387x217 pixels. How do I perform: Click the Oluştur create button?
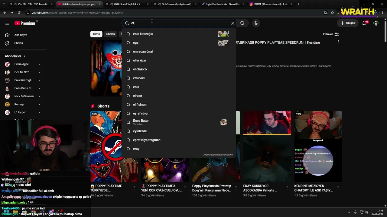click(348, 23)
